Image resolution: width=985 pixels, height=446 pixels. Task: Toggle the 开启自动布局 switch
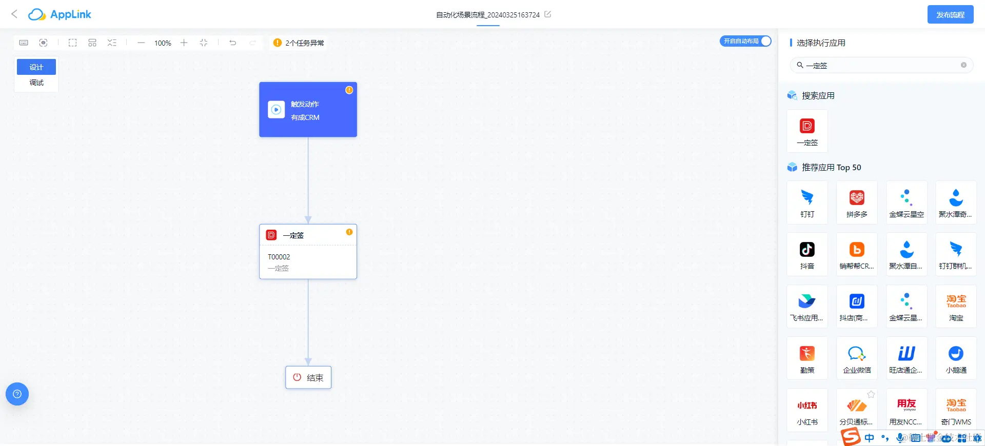(x=745, y=41)
